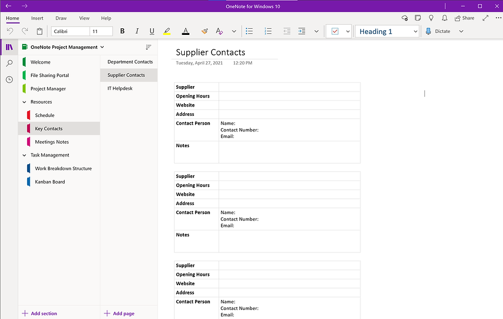Click the clipboard paste icon
The image size is (503, 319).
pos(40,31)
